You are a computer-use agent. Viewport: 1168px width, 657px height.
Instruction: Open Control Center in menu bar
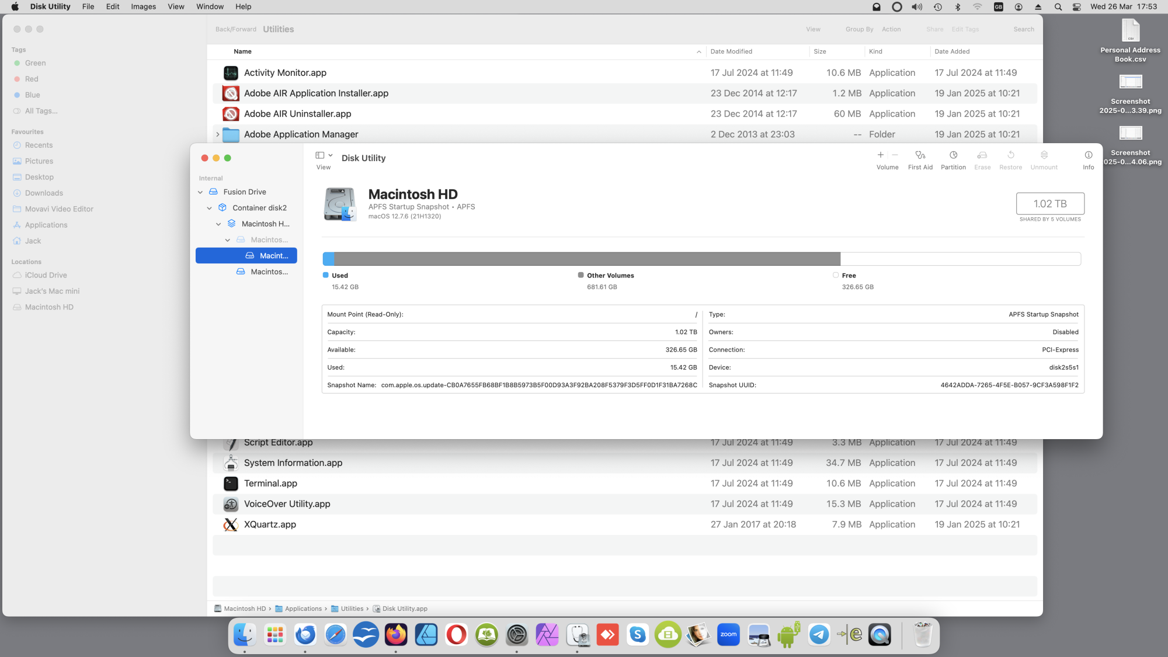pos(1077,7)
